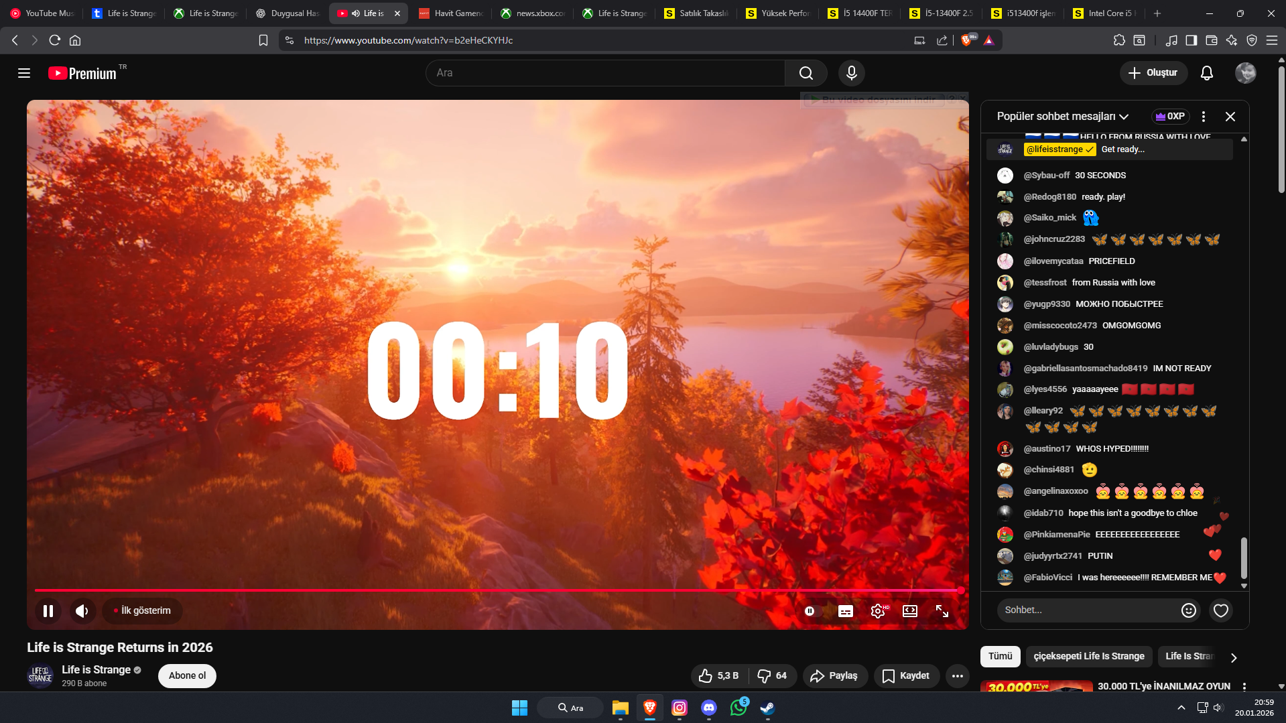Open the account avatar menu
This screenshot has width=1286, height=723.
tap(1246, 73)
